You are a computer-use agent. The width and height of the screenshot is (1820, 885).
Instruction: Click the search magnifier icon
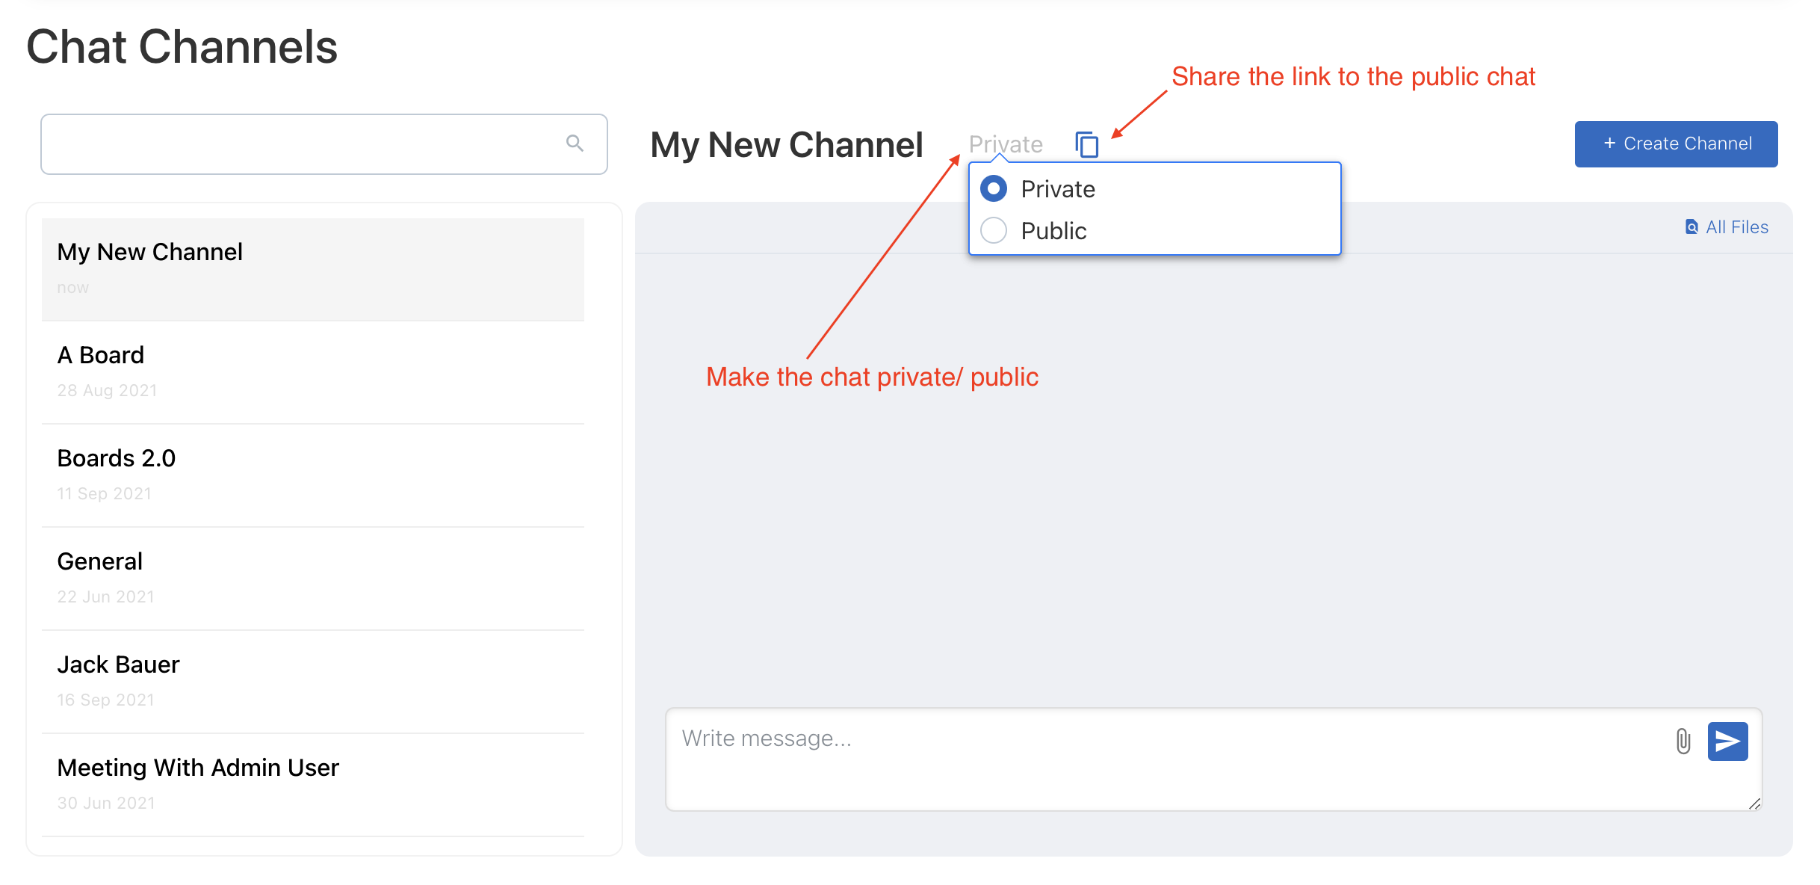[x=574, y=143]
